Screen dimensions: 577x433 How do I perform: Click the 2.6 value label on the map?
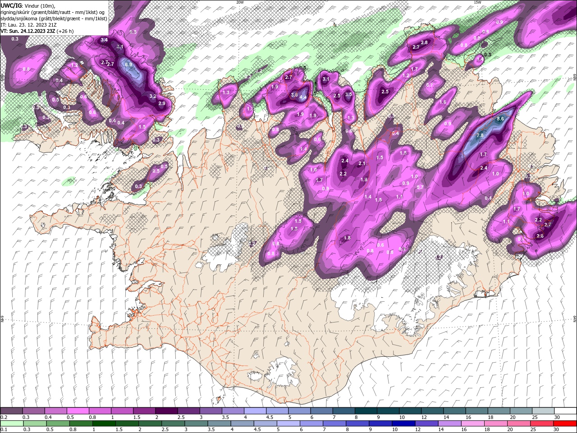pos(540,236)
